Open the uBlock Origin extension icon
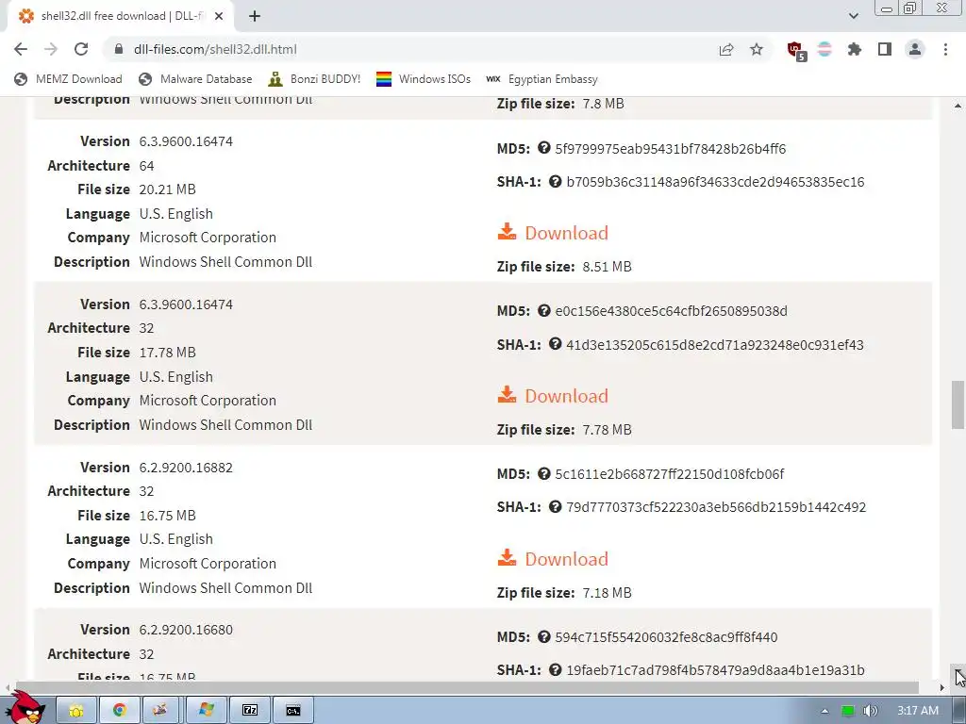 pyautogui.click(x=796, y=50)
